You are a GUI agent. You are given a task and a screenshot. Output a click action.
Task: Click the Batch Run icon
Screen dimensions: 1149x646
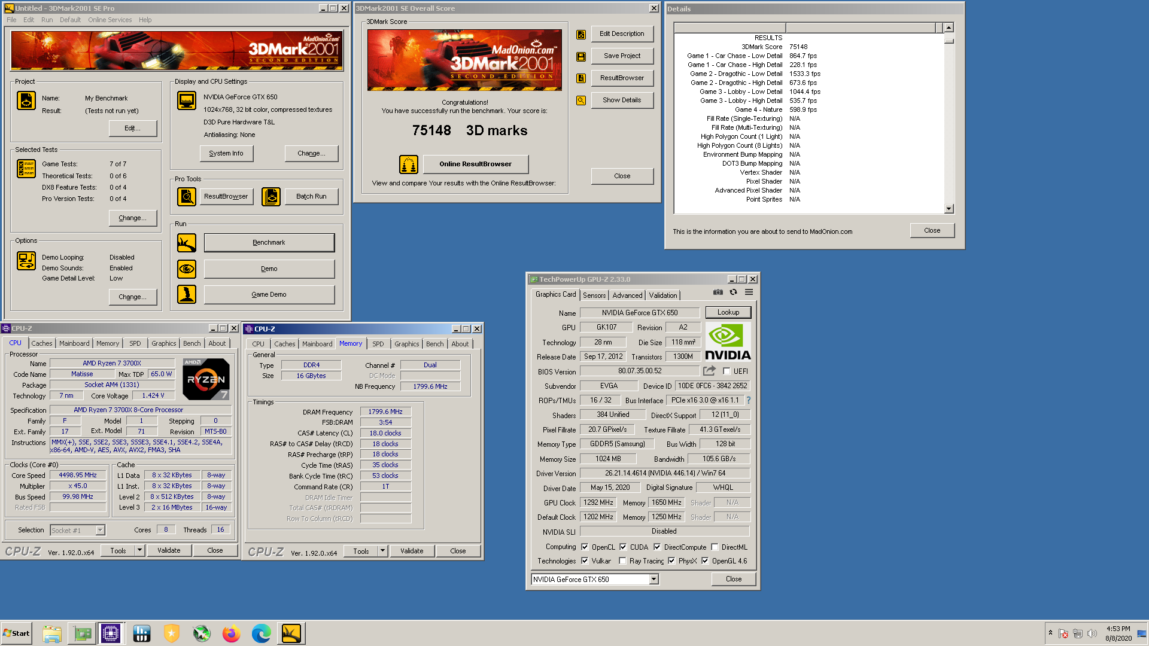click(271, 196)
